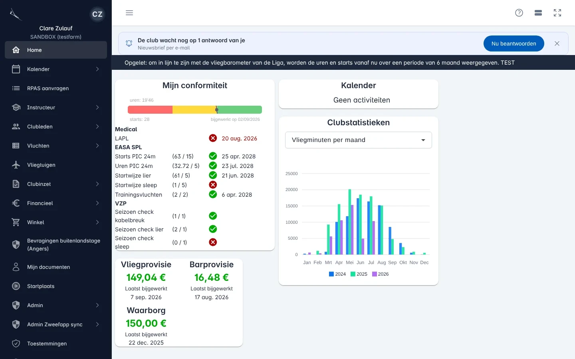
Task: Expand the Admin Zweefapp sync chevron
Action: (x=97, y=324)
